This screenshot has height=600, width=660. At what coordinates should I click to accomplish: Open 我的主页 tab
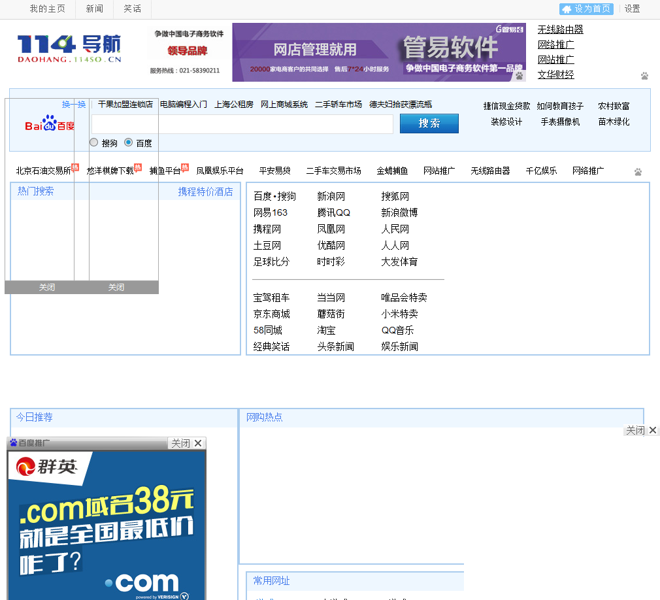[x=48, y=9]
